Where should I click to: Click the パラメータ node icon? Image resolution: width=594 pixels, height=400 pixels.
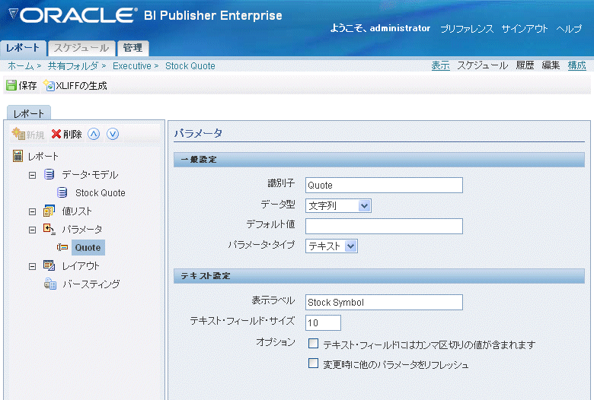49,229
